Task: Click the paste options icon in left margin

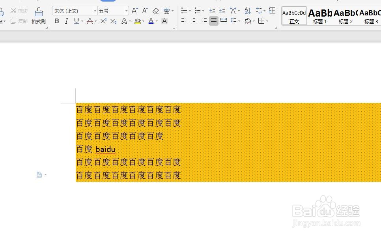Action: click(x=39, y=174)
